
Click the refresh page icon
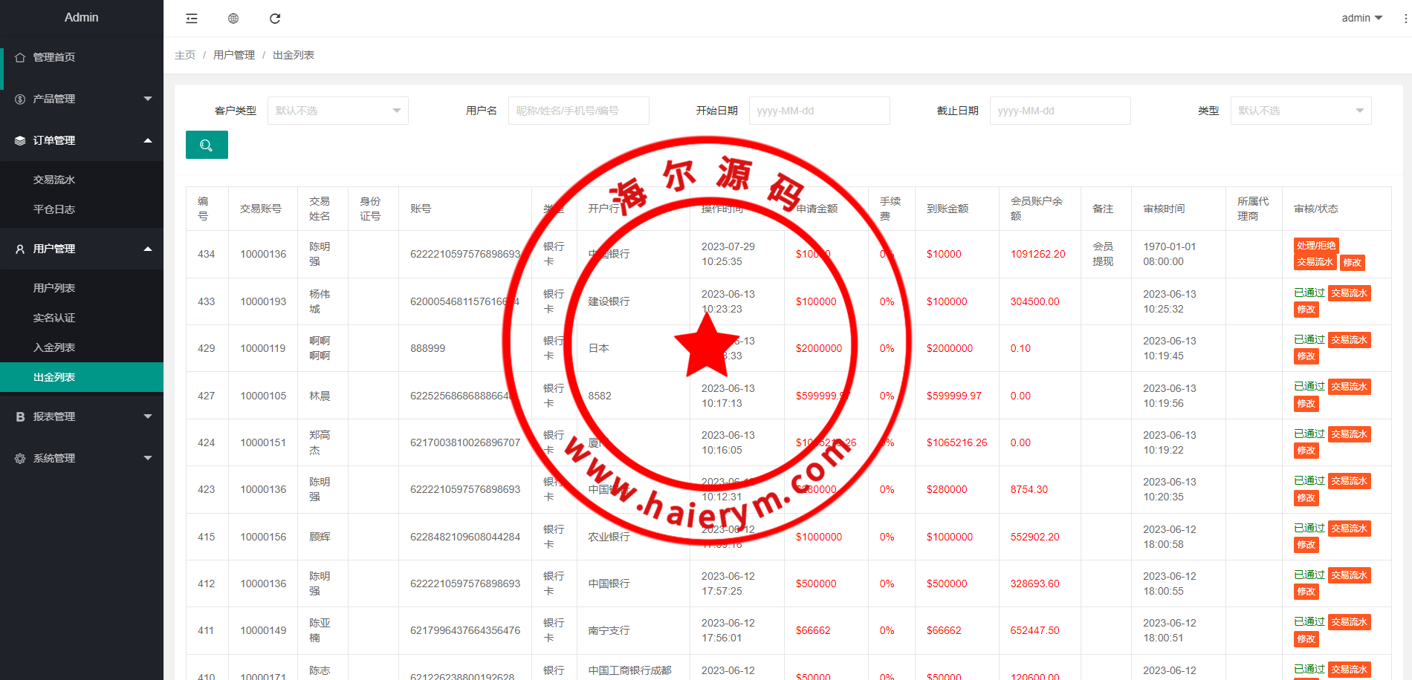(275, 19)
